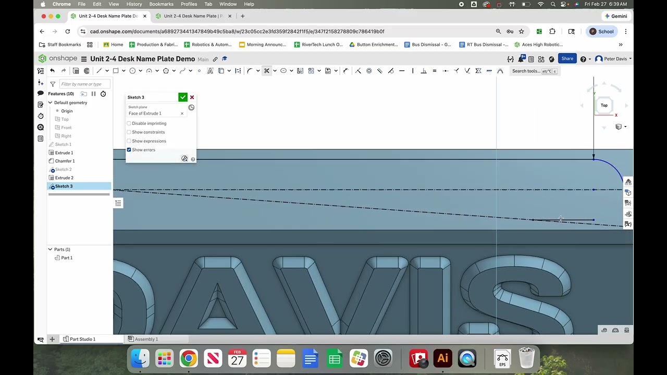Open Robotics & Autom... bookmark
This screenshot has height=375, width=667.
tap(208, 45)
